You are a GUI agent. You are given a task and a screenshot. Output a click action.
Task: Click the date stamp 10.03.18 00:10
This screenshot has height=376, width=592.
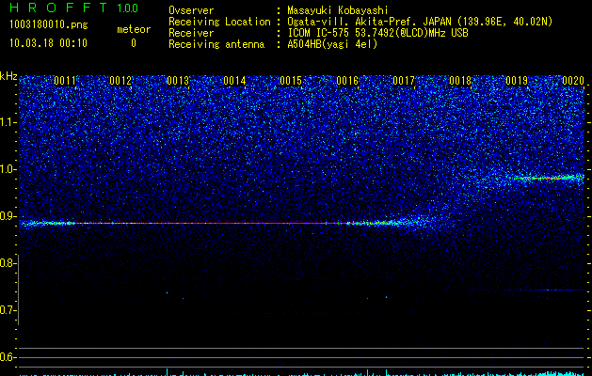coord(48,43)
